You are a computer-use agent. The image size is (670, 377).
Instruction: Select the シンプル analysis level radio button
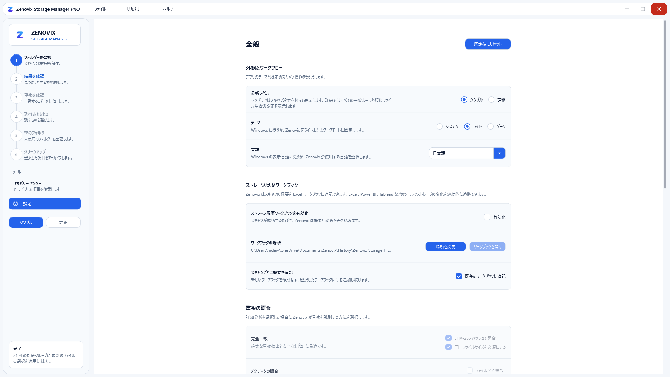tap(464, 100)
